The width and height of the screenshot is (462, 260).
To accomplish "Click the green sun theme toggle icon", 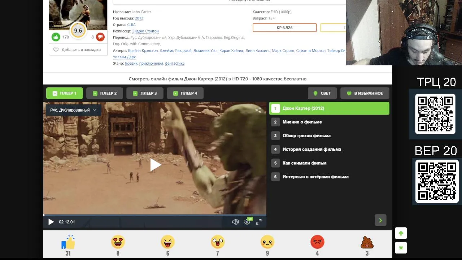I will 401,248.
